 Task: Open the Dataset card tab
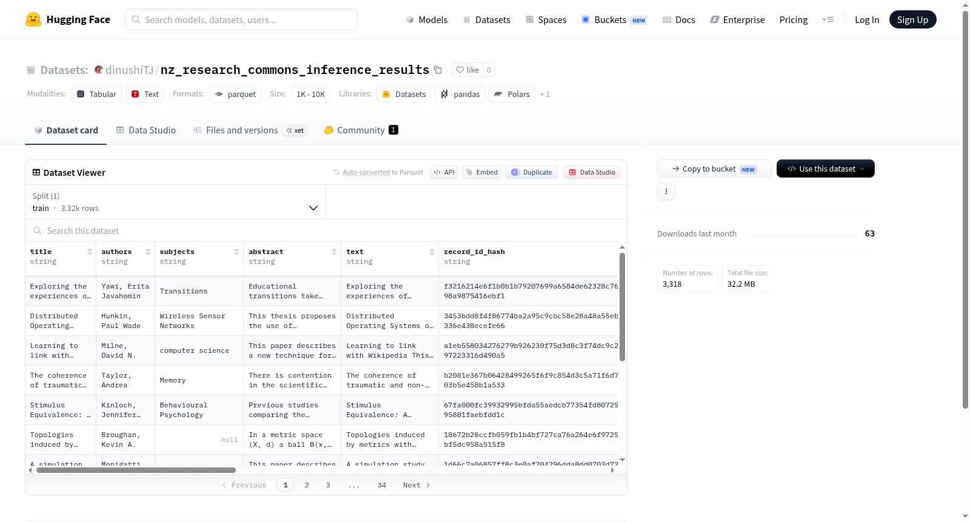66,130
